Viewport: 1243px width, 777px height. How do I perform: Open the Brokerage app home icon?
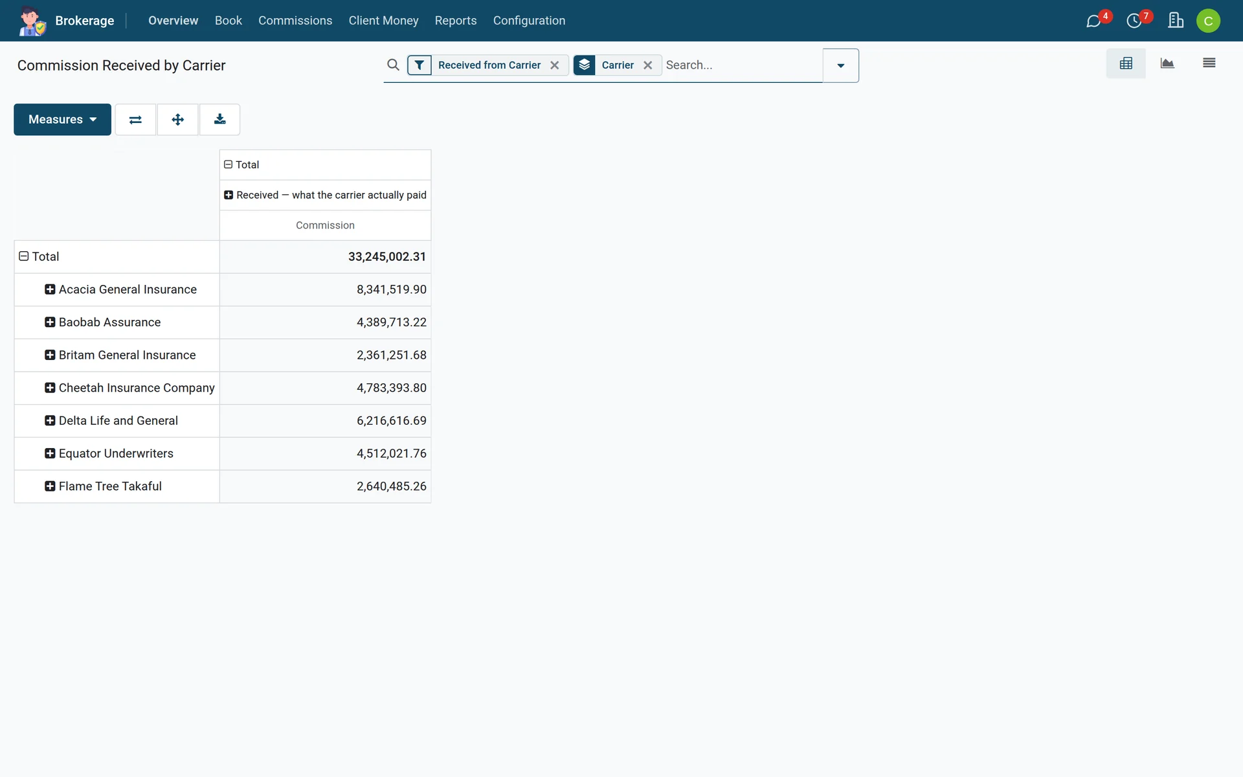pyautogui.click(x=32, y=21)
